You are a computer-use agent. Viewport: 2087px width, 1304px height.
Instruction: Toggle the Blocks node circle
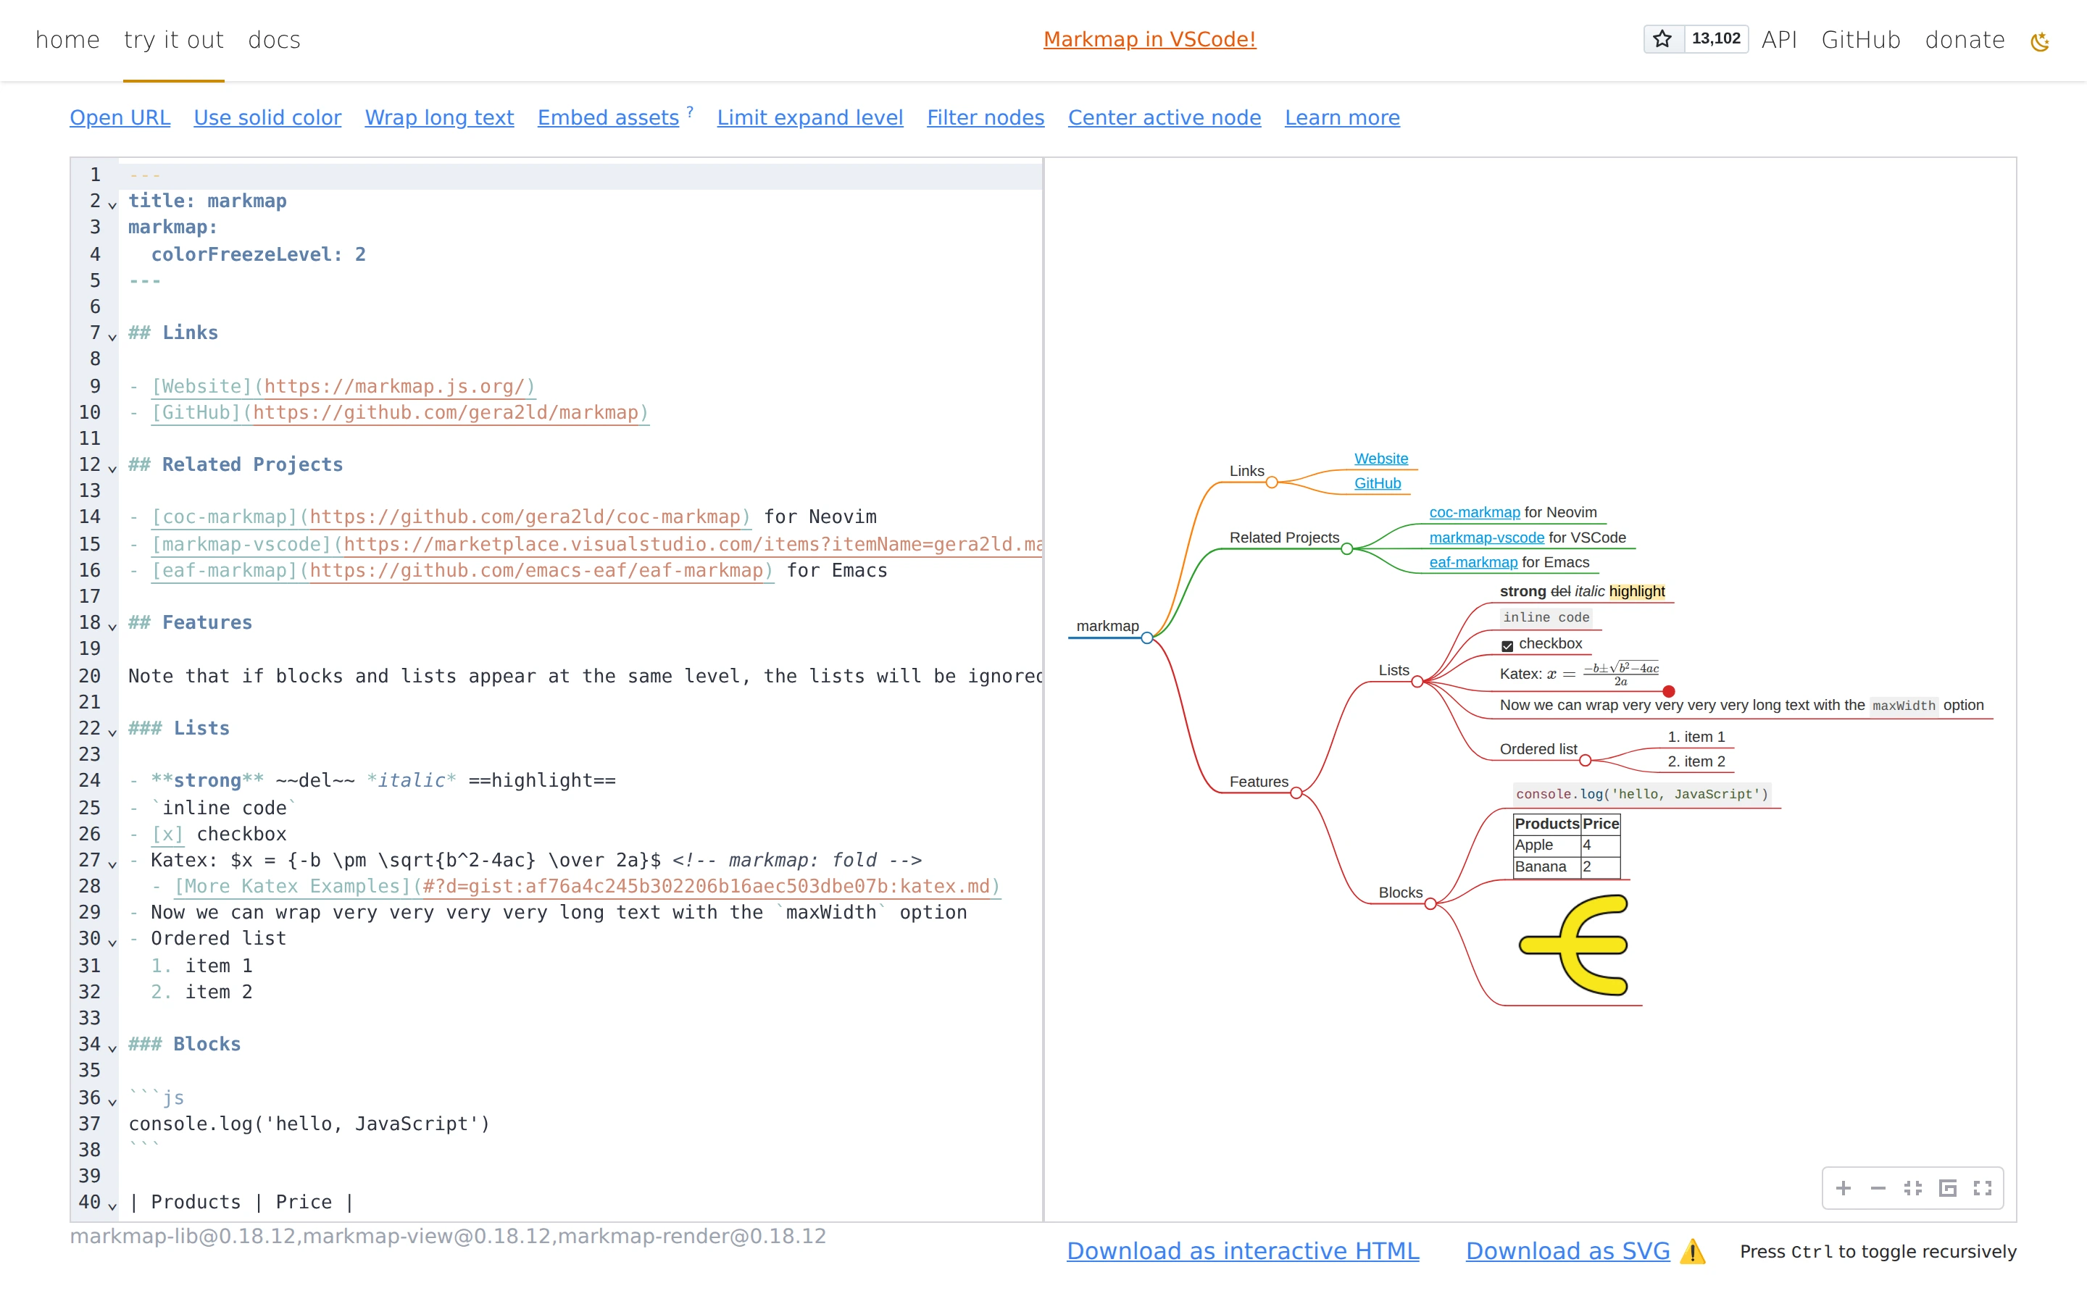coord(1430,904)
